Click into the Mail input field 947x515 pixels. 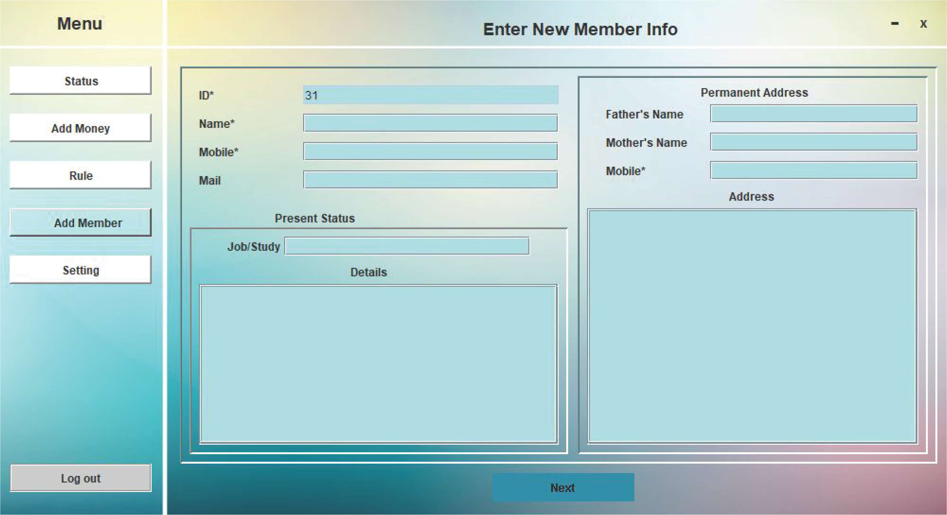click(x=430, y=180)
